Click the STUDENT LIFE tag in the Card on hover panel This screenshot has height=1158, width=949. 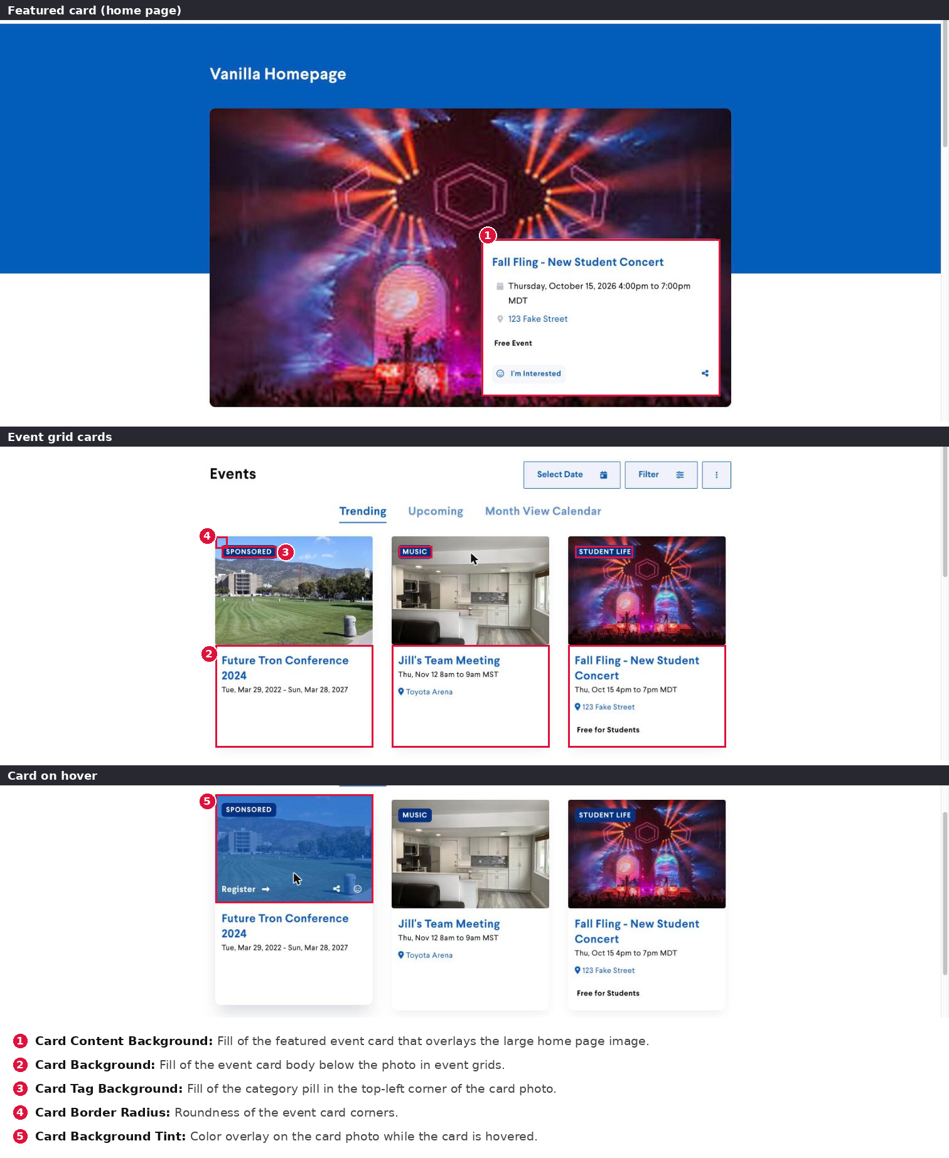click(604, 815)
